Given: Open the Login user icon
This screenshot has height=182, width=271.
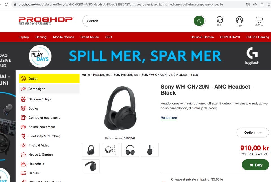Looking at the screenshot, I should [x=239, y=21].
